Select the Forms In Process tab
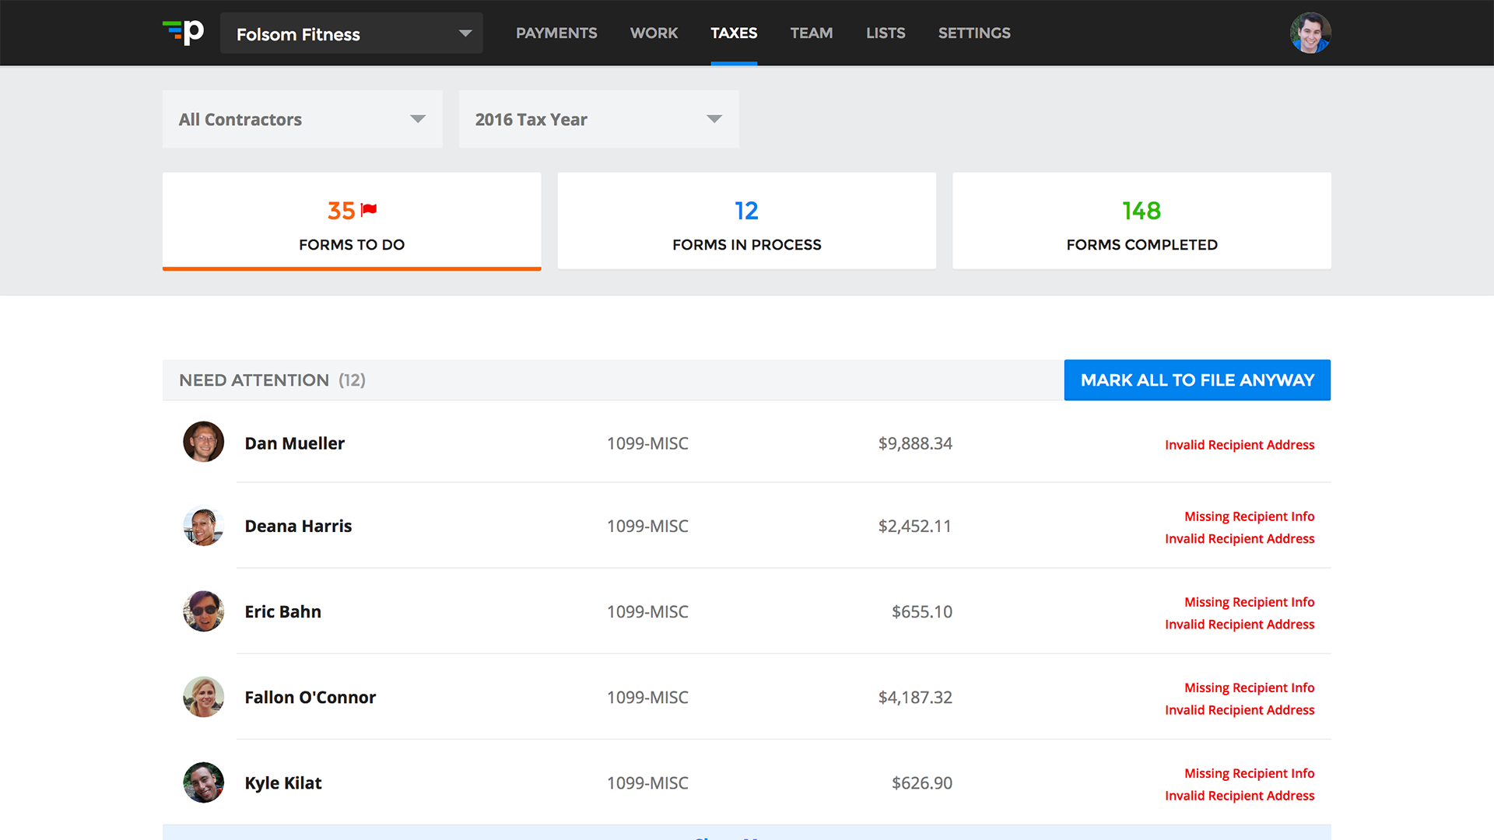Viewport: 1494px width, 840px height. 746,222
